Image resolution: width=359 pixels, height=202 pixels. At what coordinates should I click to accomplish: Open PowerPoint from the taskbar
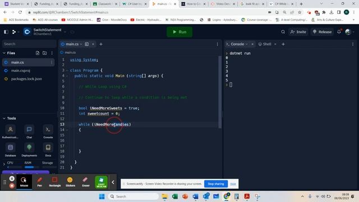click(185, 196)
